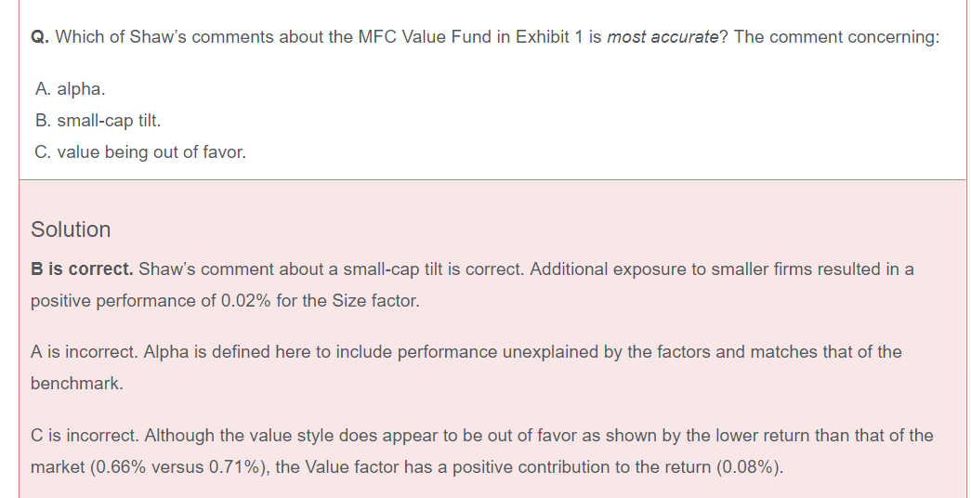Click the bold Q. question label

click(x=40, y=37)
